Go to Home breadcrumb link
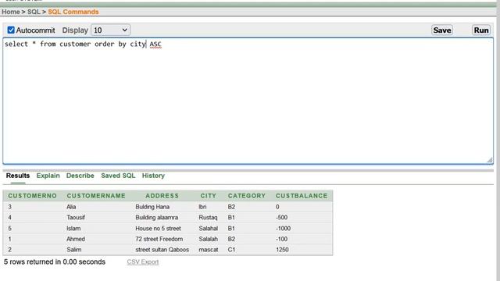 click(11, 12)
